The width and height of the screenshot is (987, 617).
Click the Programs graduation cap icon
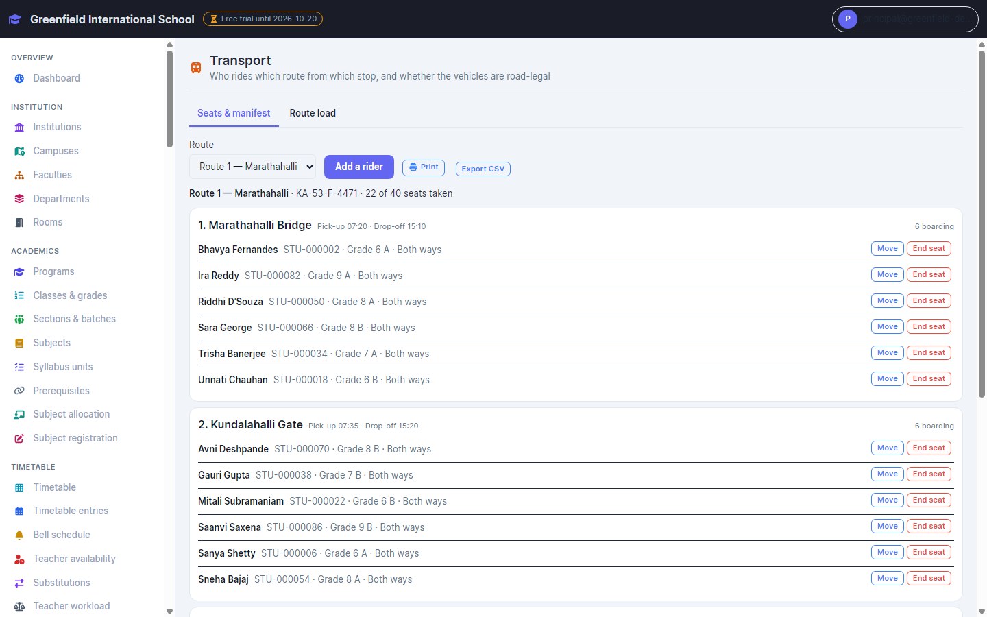(x=19, y=272)
